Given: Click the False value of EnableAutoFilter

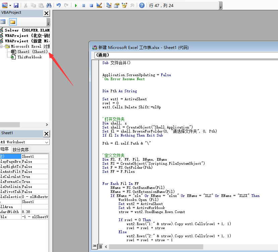Looking at the screenshot, I should click(x=35, y=171).
